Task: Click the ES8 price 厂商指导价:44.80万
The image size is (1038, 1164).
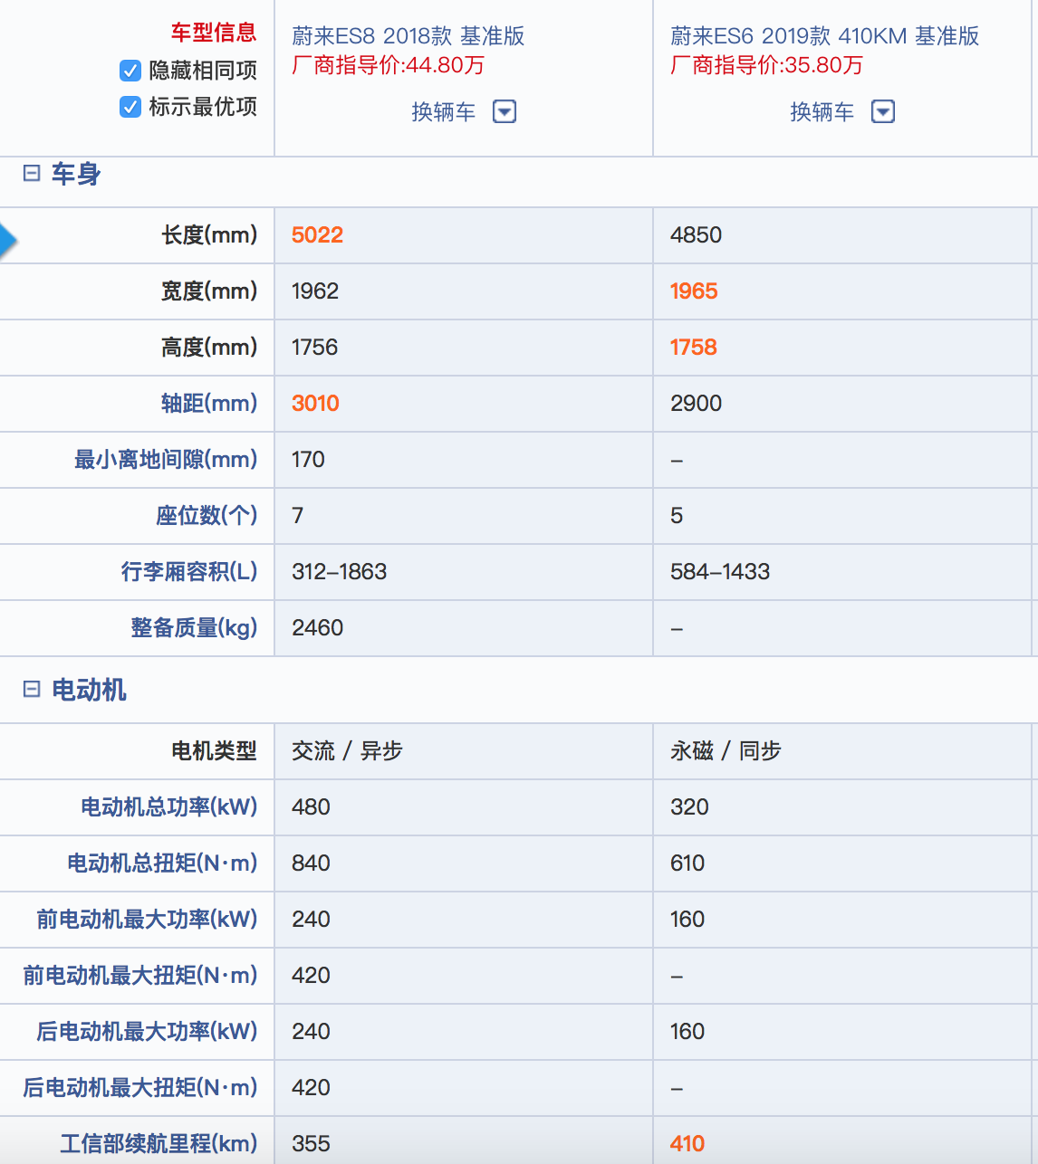Action: point(389,65)
